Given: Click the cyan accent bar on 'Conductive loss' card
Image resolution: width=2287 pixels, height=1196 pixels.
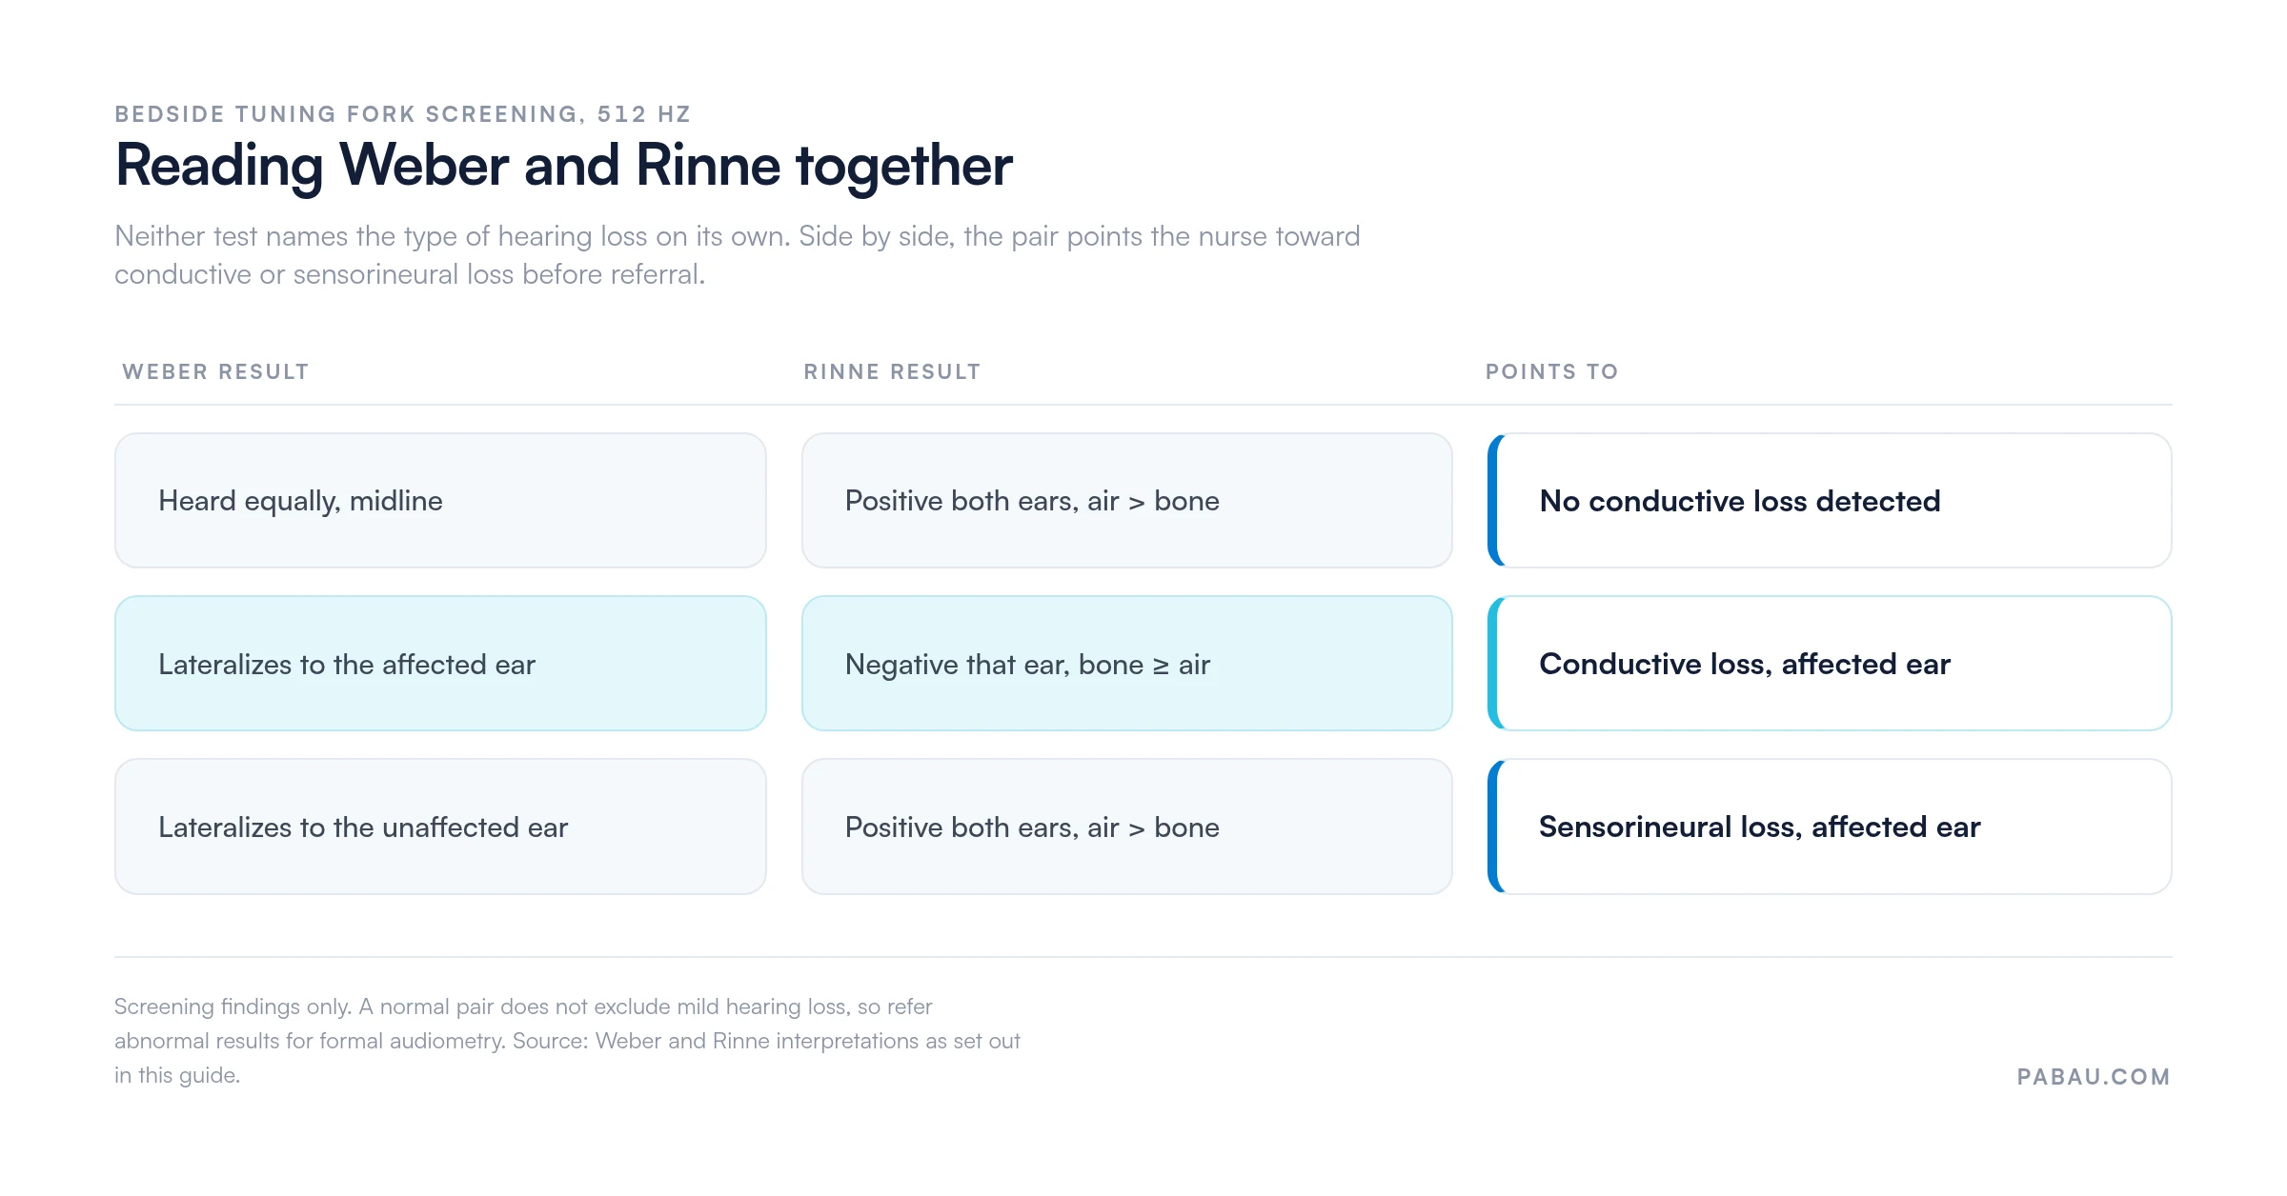Looking at the screenshot, I should 1494,664.
